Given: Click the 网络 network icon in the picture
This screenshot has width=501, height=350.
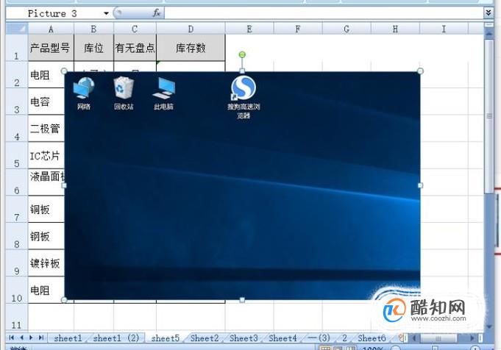Looking at the screenshot, I should point(84,93).
